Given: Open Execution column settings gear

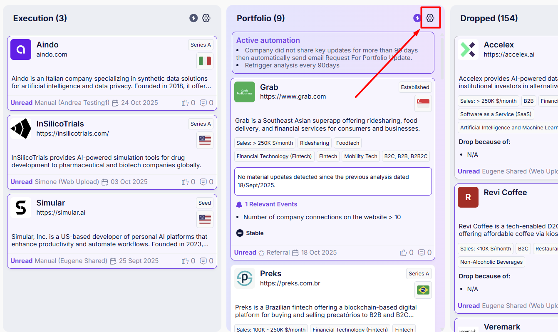Looking at the screenshot, I should coord(206,18).
